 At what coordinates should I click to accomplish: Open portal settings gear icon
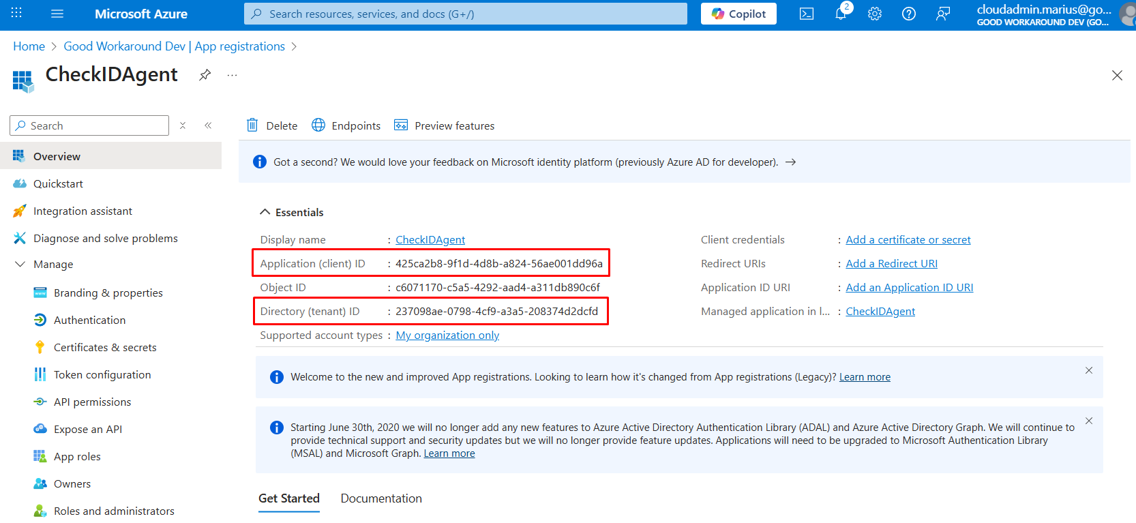[875, 14]
